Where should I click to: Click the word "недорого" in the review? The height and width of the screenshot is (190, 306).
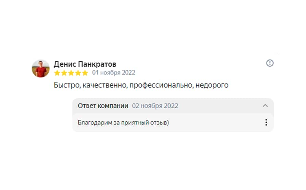click(212, 85)
